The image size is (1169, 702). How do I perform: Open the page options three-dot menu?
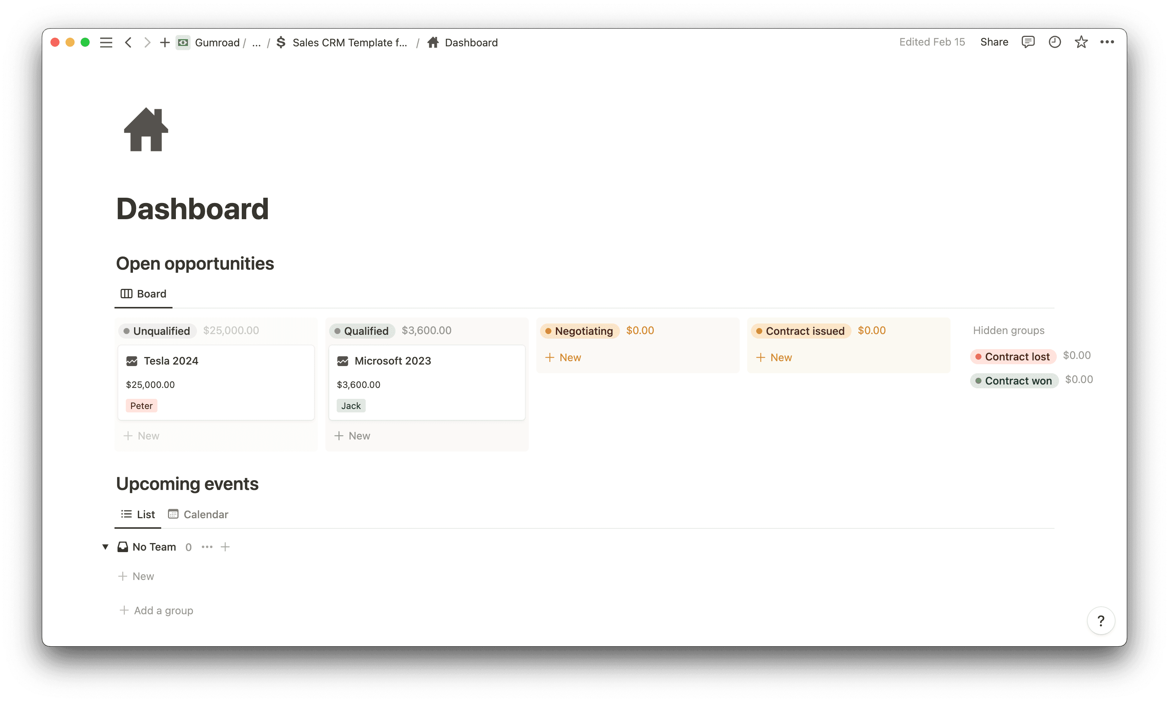coord(1107,42)
